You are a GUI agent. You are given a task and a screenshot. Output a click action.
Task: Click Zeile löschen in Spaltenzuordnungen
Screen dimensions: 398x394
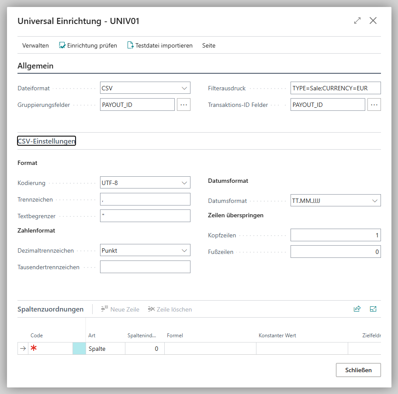pyautogui.click(x=170, y=309)
